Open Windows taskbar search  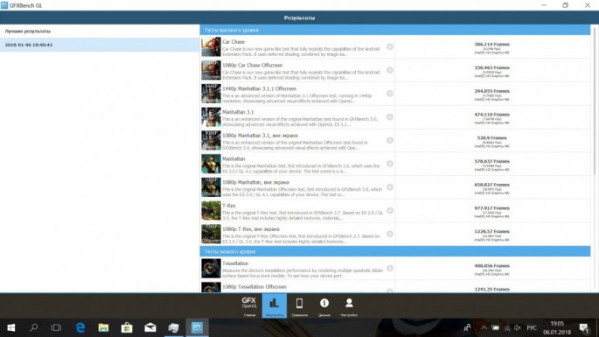click(x=33, y=328)
